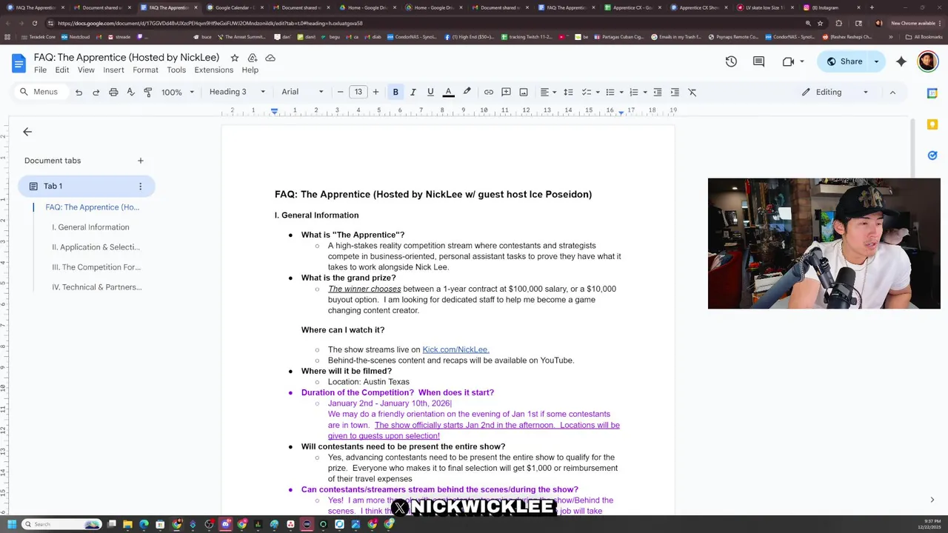Open the text alignment dropdown
The width and height of the screenshot is (948, 533).
coord(548,92)
